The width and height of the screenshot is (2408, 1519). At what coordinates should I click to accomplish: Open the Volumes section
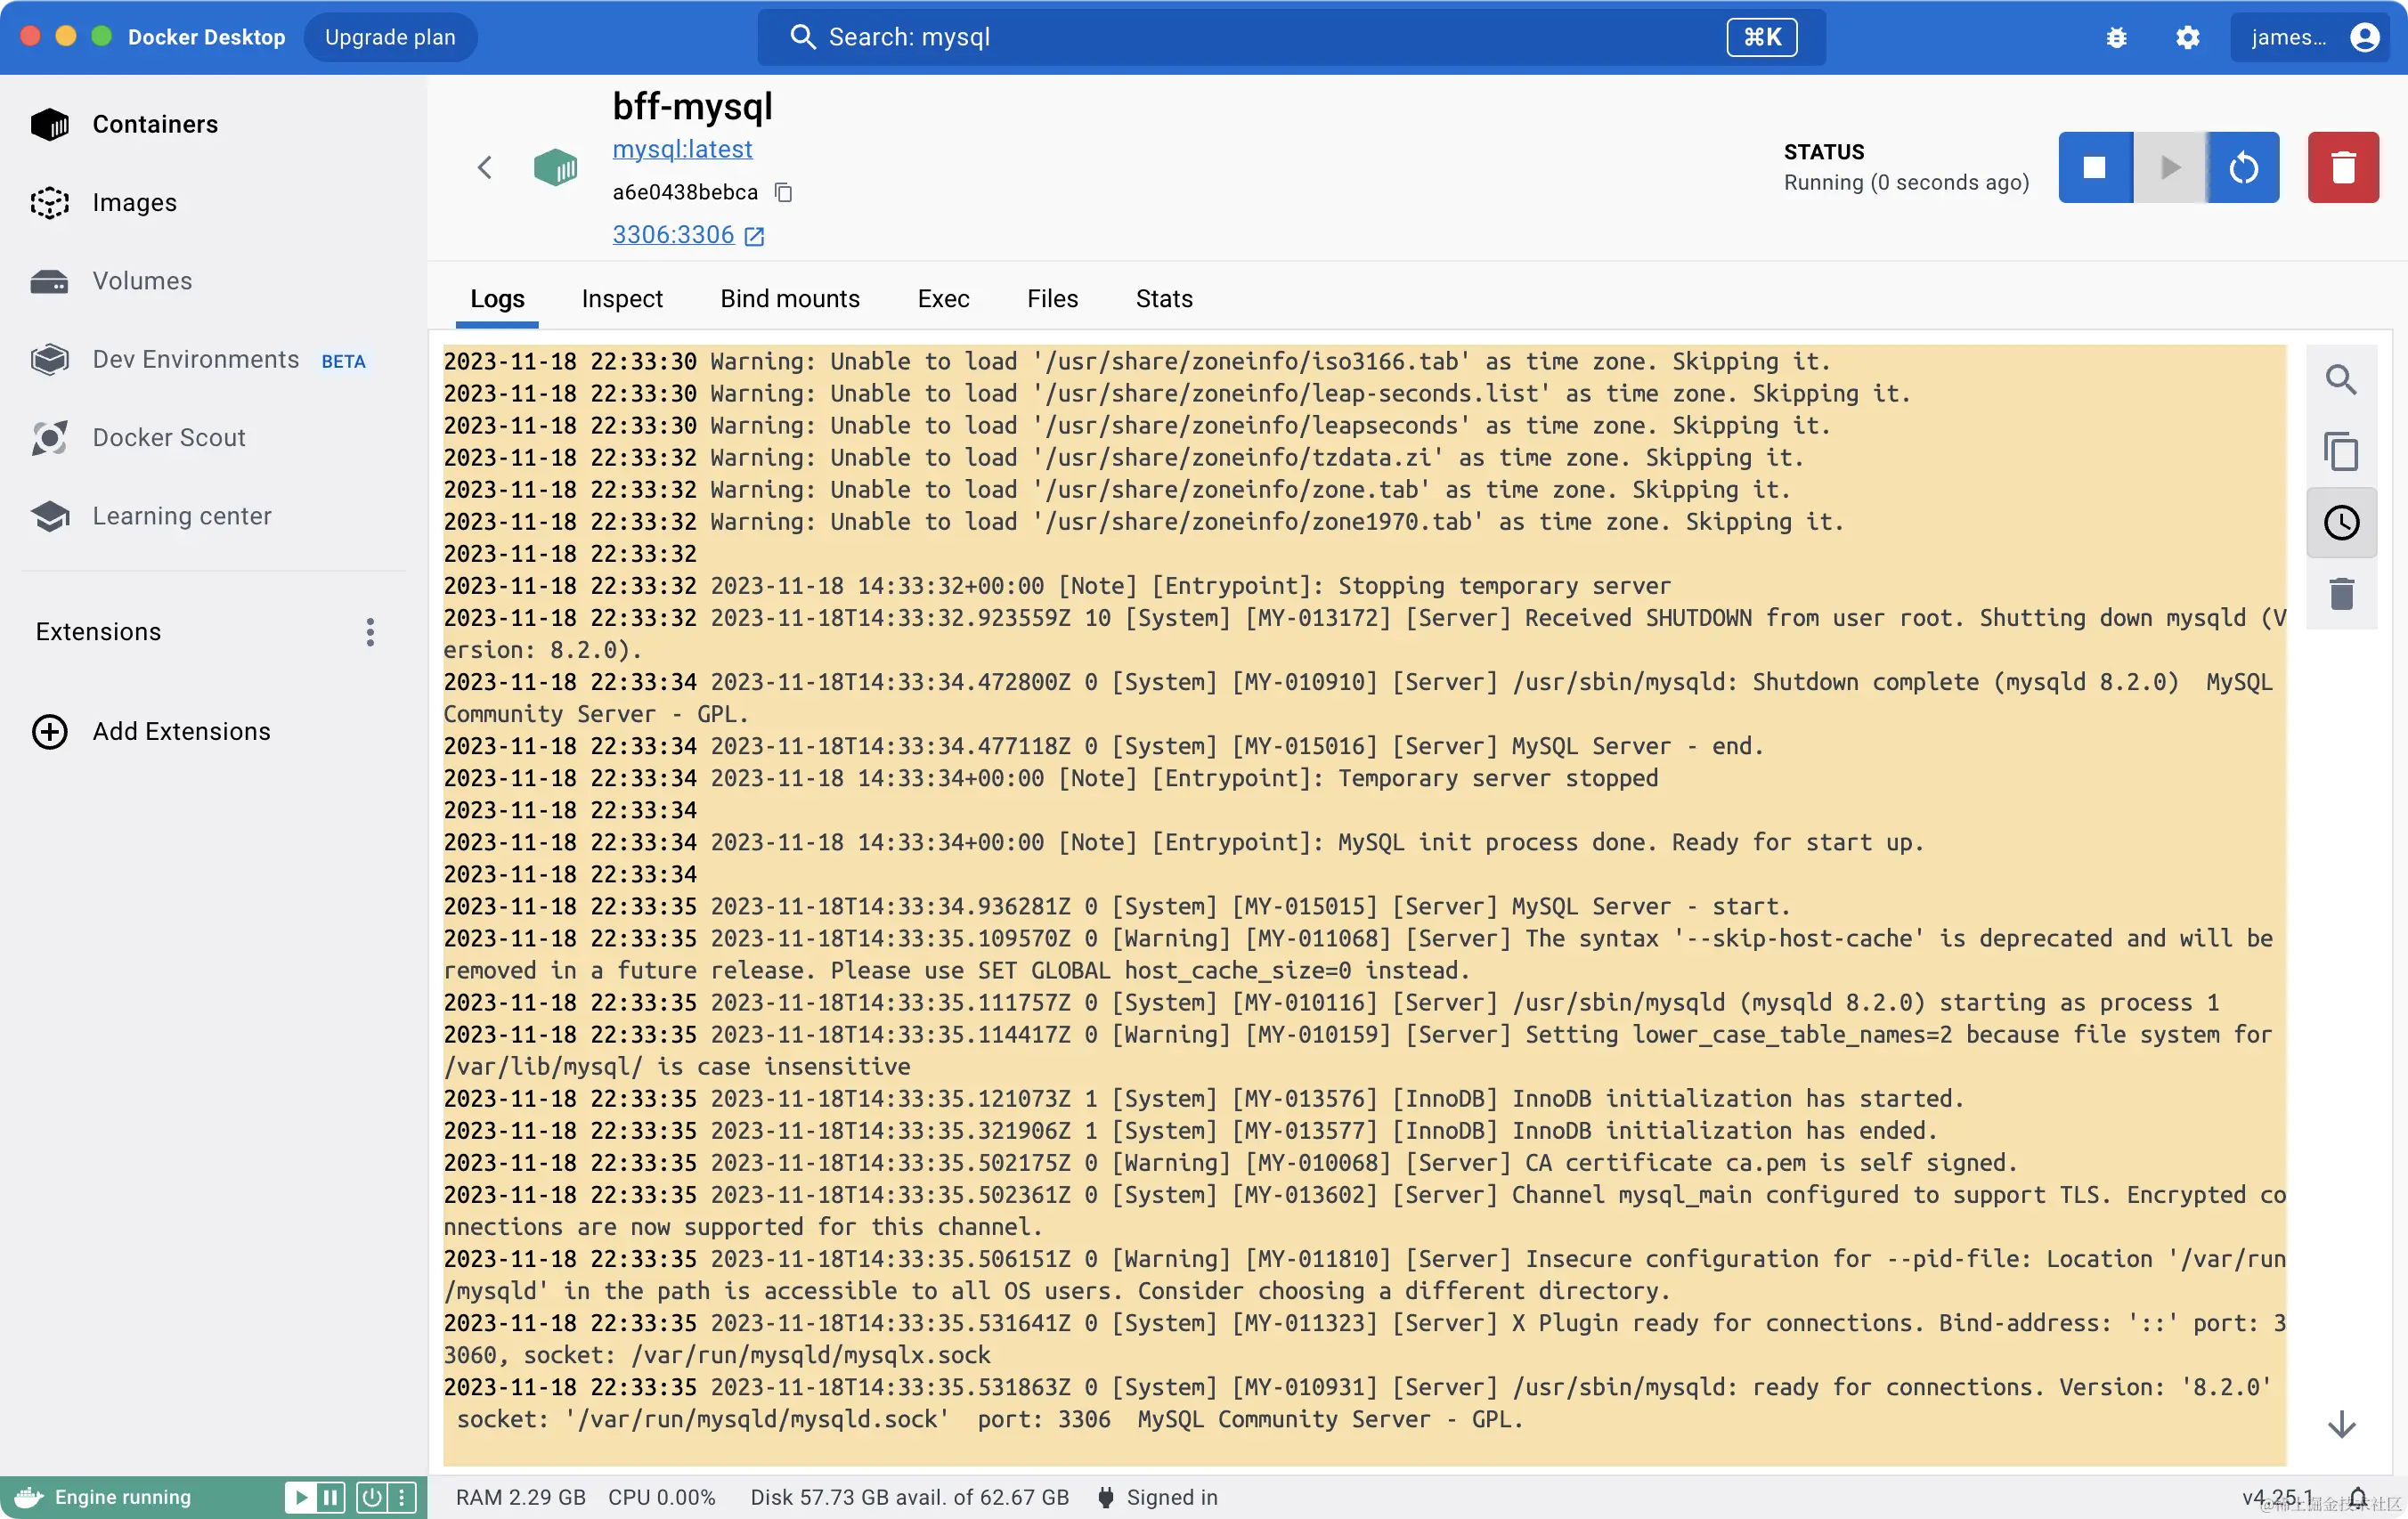click(142, 281)
